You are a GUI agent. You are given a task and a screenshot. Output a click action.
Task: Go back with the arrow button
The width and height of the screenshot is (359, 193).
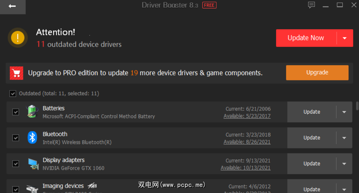[13, 6]
